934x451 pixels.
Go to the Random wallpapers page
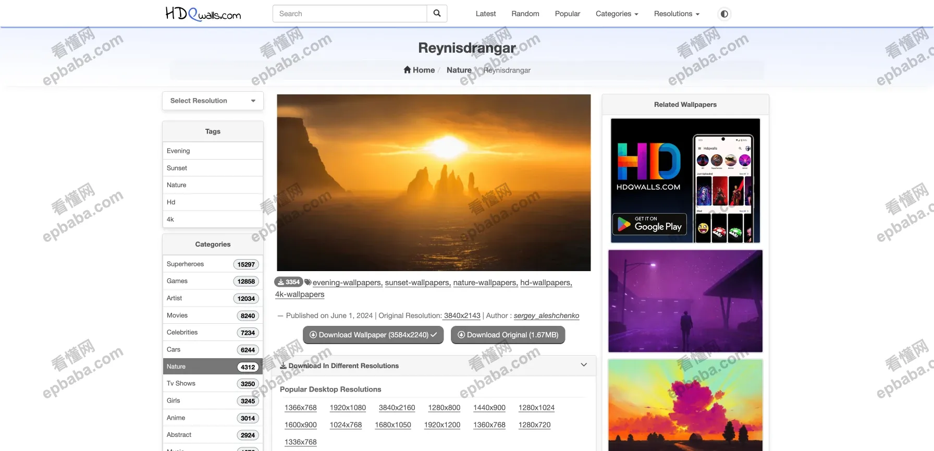tap(525, 14)
